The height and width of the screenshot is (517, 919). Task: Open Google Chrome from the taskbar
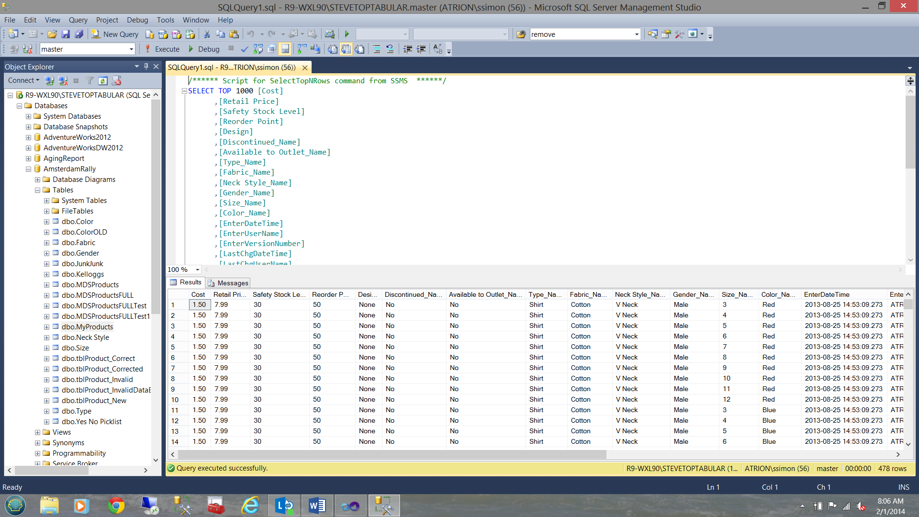pyautogui.click(x=116, y=506)
